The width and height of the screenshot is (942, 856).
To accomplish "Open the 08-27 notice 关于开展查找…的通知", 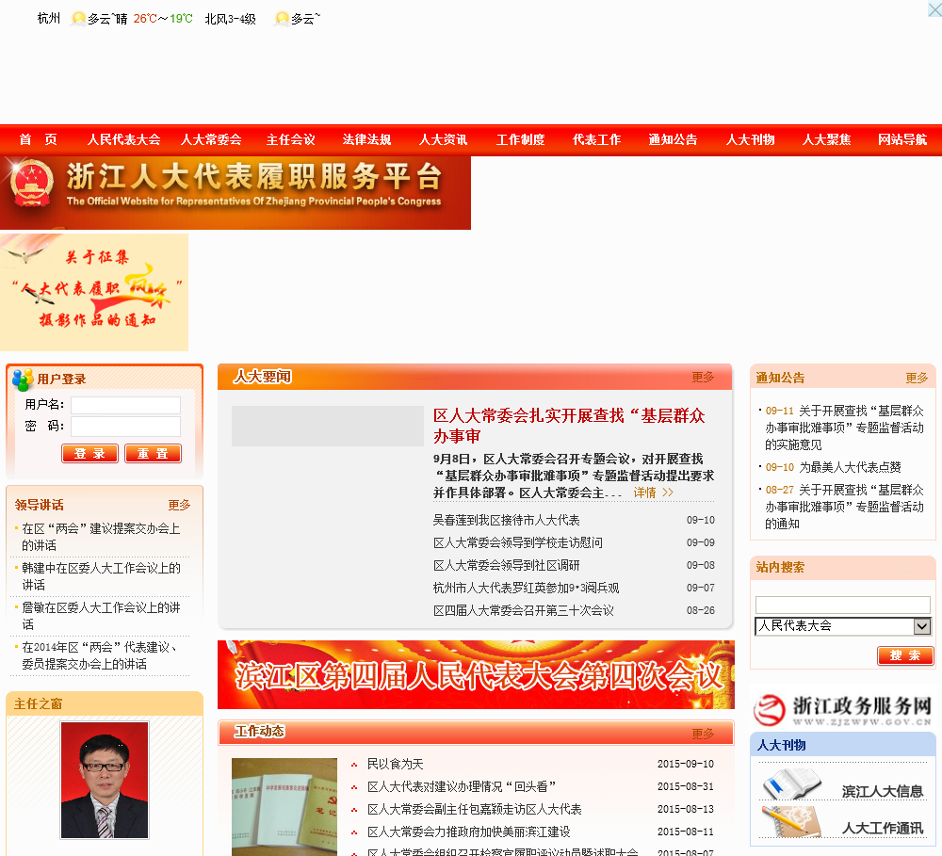I will [845, 507].
